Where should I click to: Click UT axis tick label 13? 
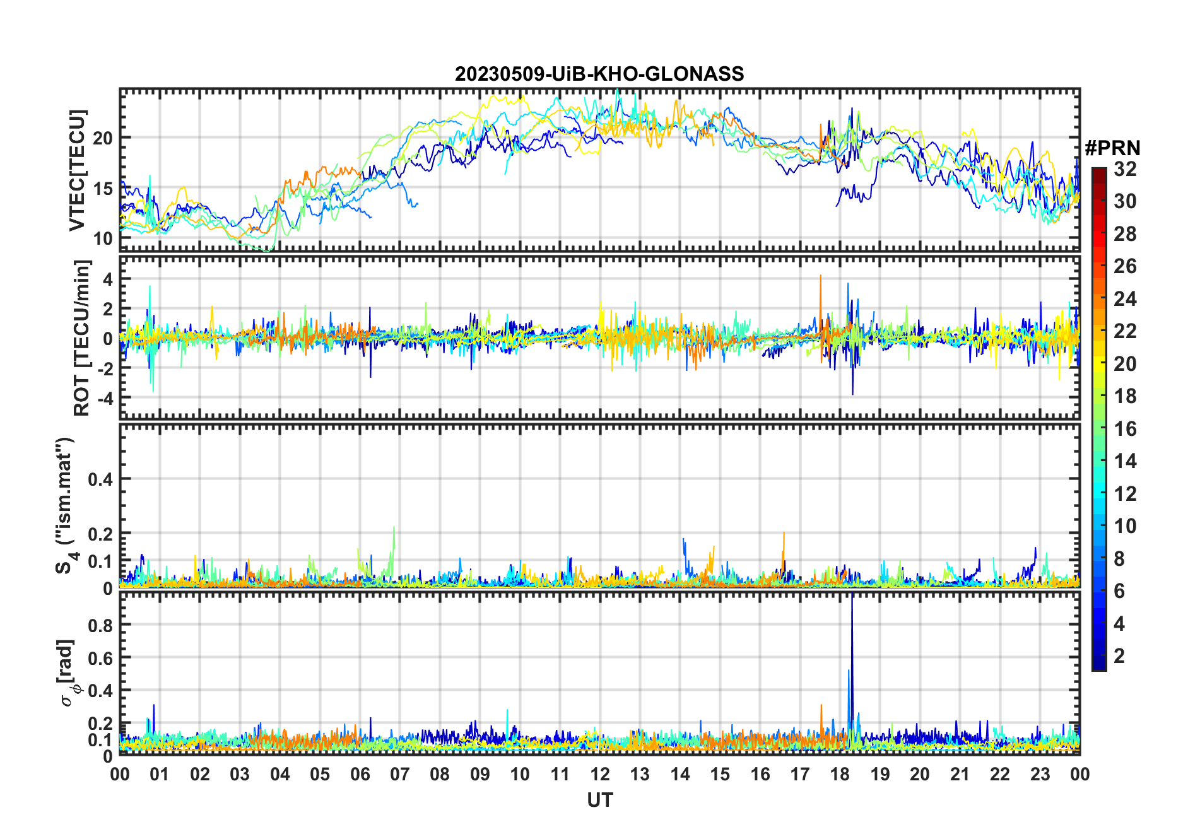[x=640, y=774]
